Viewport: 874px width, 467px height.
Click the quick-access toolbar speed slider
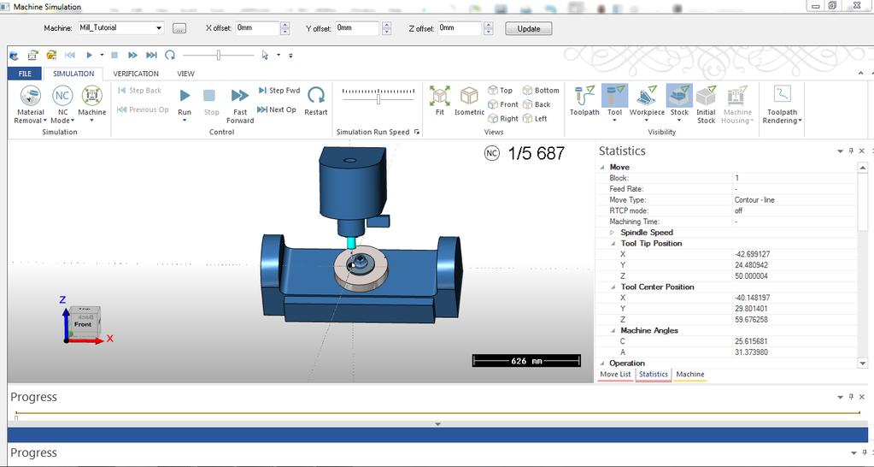(x=219, y=55)
